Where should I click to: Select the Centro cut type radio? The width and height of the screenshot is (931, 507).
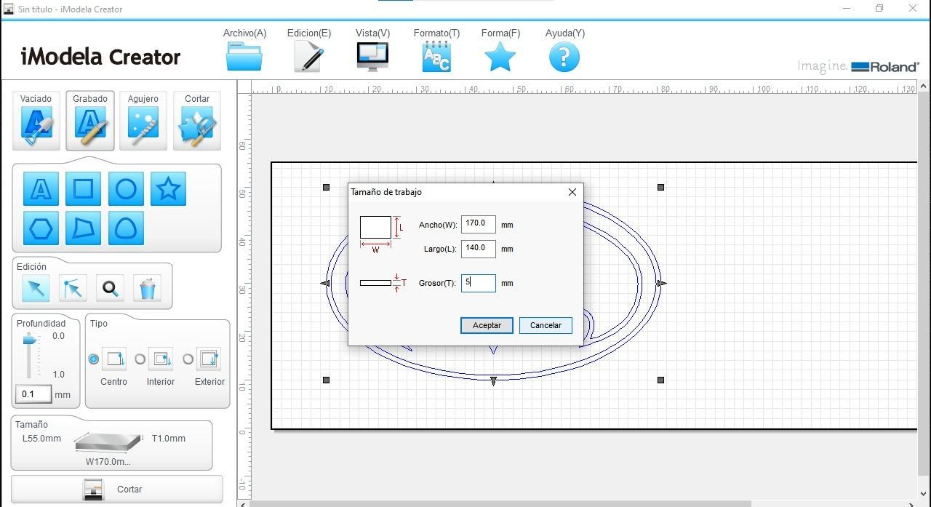[x=94, y=359]
